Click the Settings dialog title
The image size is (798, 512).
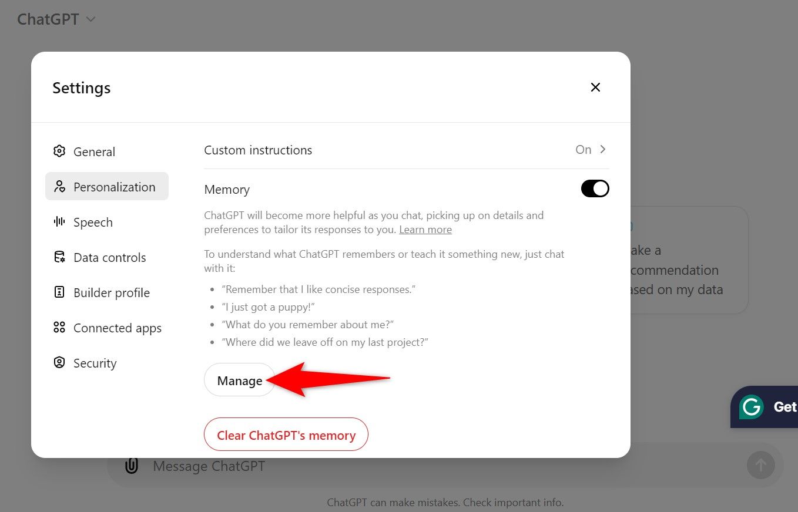tap(82, 88)
